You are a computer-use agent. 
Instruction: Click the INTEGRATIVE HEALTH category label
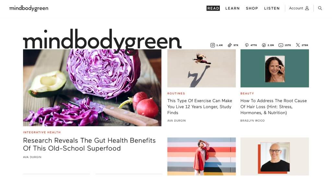42,132
